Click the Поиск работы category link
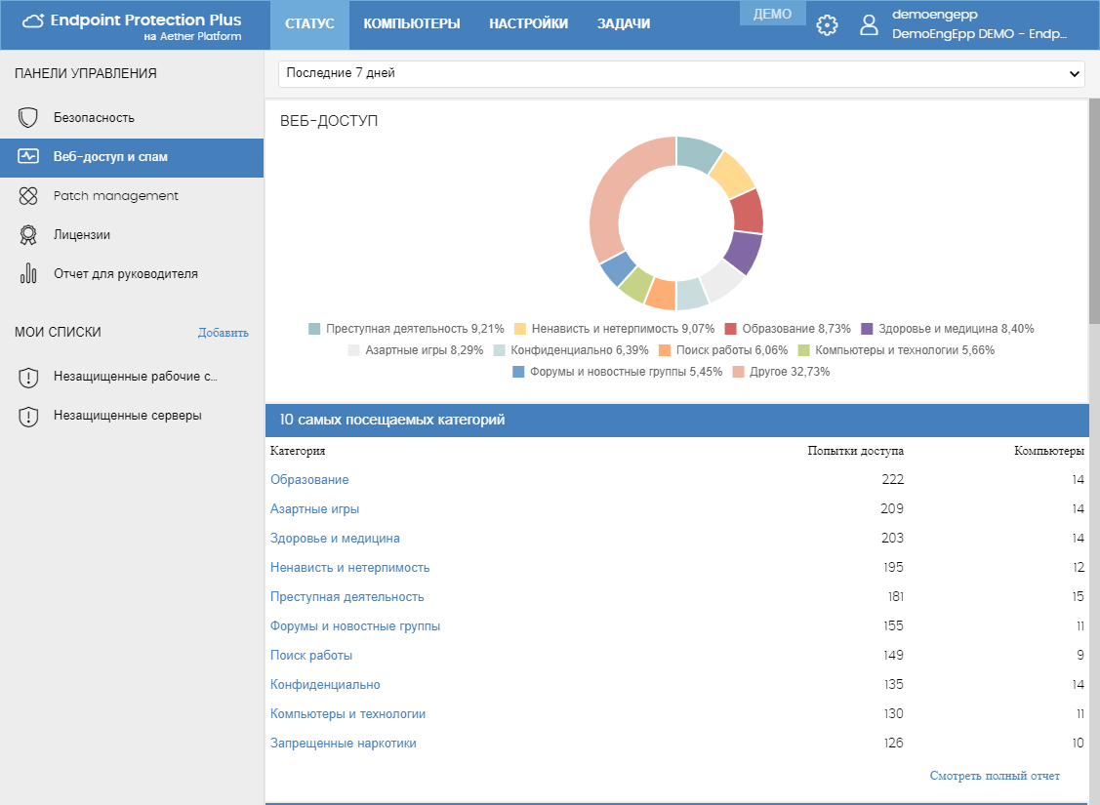Screen dimensions: 1100x805 (310, 656)
